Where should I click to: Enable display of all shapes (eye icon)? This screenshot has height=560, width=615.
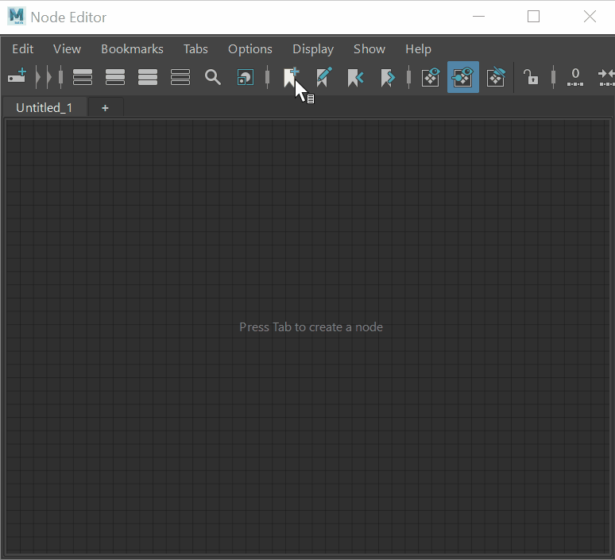click(x=431, y=77)
